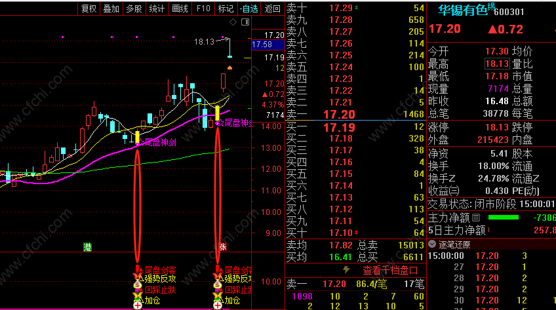Click the boxed 最高 value 18.13
This screenshot has height=310, width=556.
[x=497, y=64]
